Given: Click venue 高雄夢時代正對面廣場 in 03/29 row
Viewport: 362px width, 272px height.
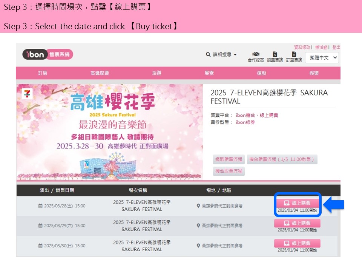Looking at the screenshot, I should [x=222, y=226].
